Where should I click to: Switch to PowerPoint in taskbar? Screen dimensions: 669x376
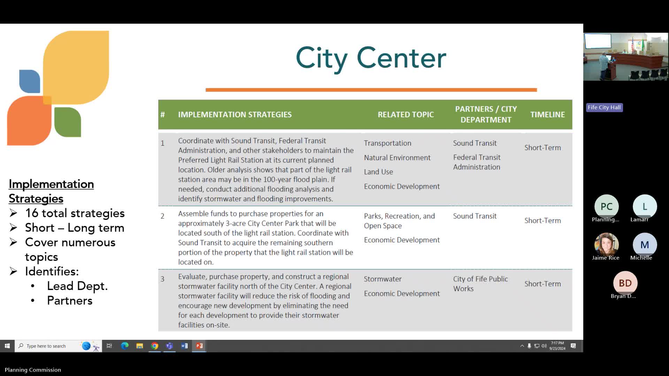[x=199, y=346]
